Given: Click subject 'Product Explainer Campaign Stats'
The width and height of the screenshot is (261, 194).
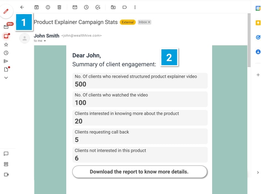Looking at the screenshot, I should (76, 22).
